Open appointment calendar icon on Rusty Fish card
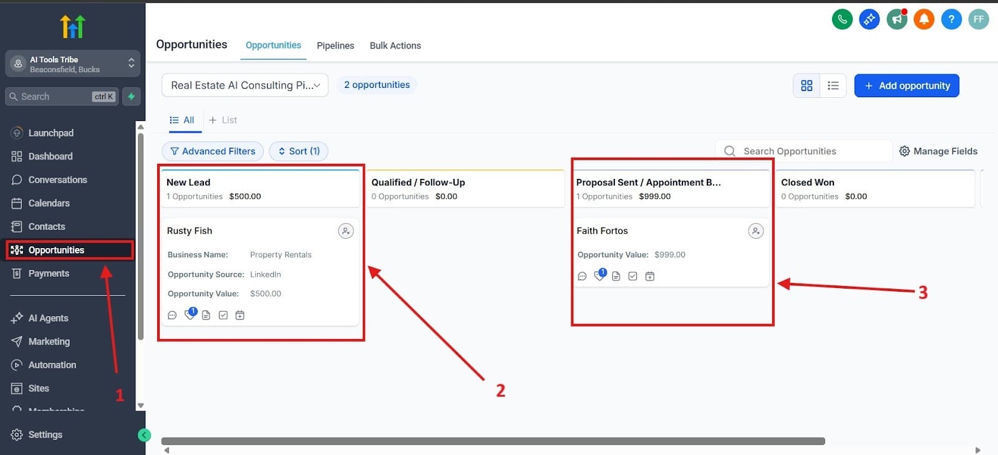Screen dimensions: 998x455 tap(240, 315)
